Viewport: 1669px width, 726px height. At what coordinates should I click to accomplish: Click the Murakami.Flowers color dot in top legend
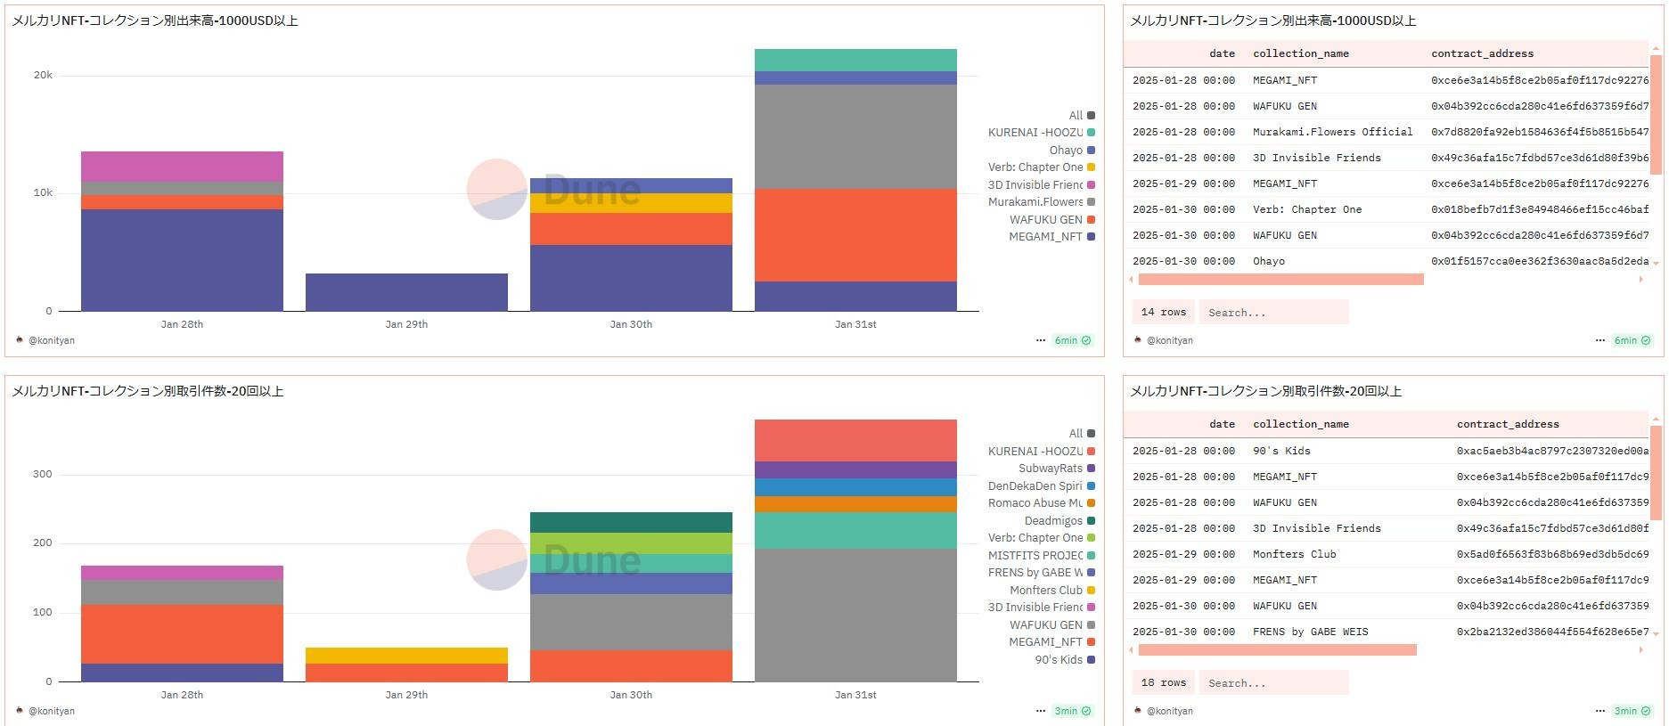1091,202
